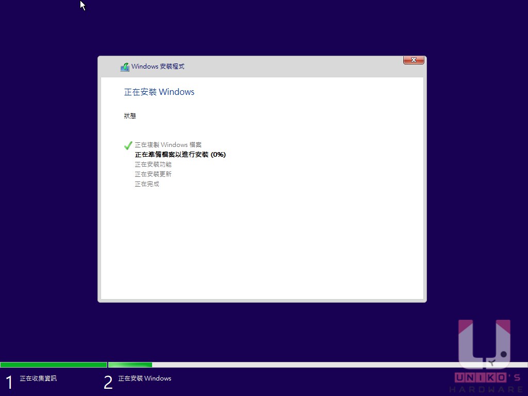The width and height of the screenshot is (528, 396).
Task: Click the 狀態 label
Action: tap(130, 116)
